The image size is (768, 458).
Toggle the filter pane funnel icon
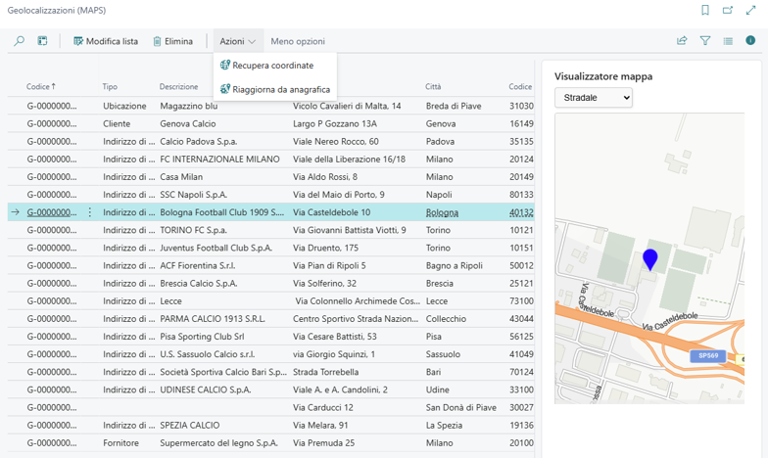click(x=705, y=41)
